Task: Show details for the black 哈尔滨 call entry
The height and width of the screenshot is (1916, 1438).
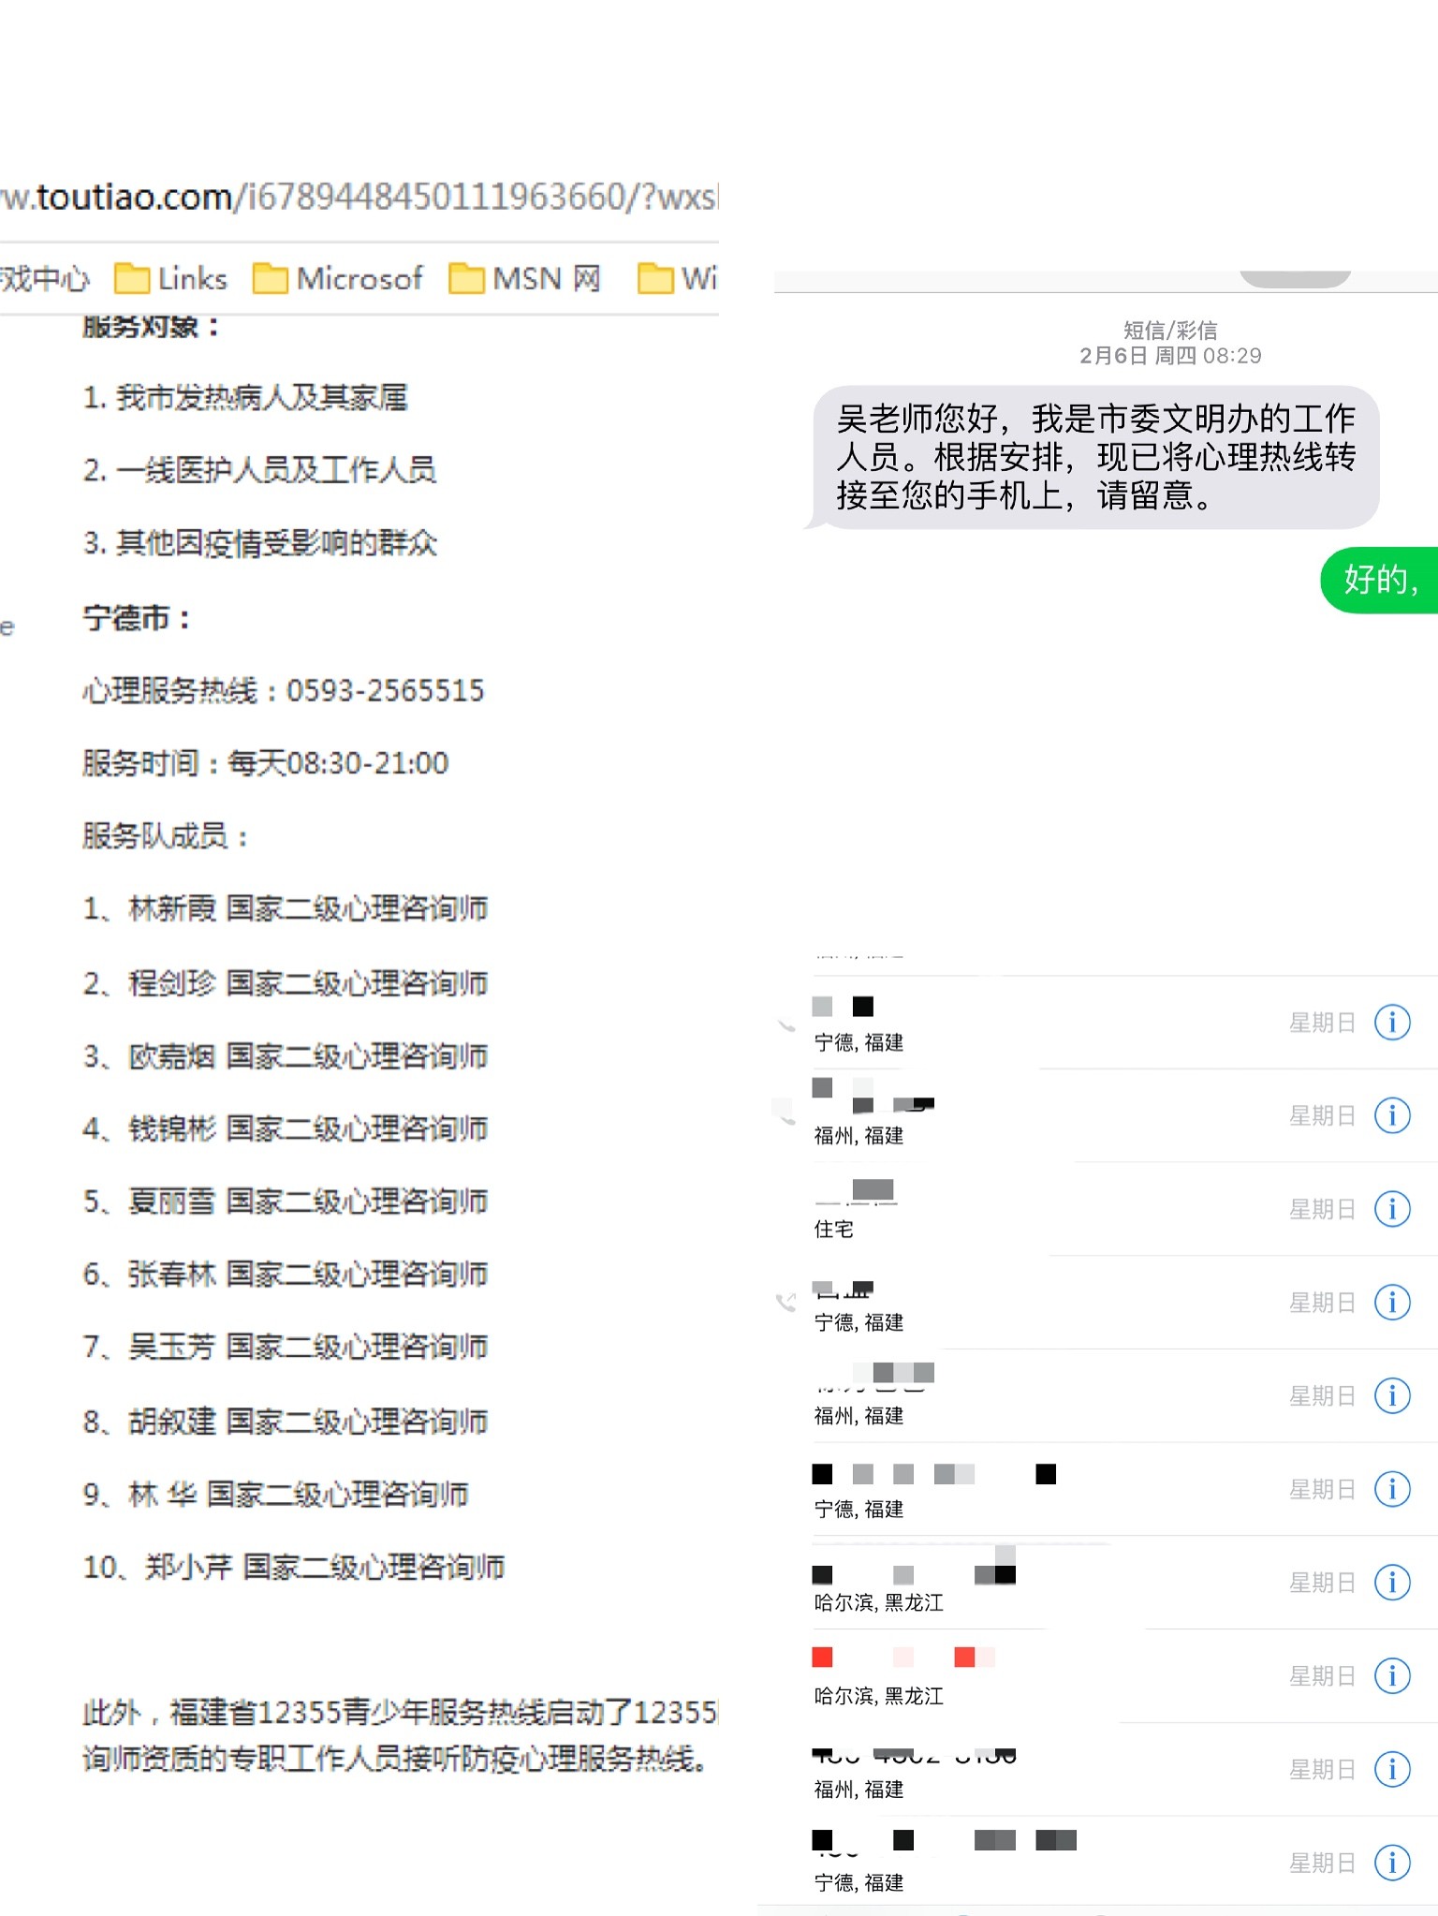Action: tap(1392, 1583)
